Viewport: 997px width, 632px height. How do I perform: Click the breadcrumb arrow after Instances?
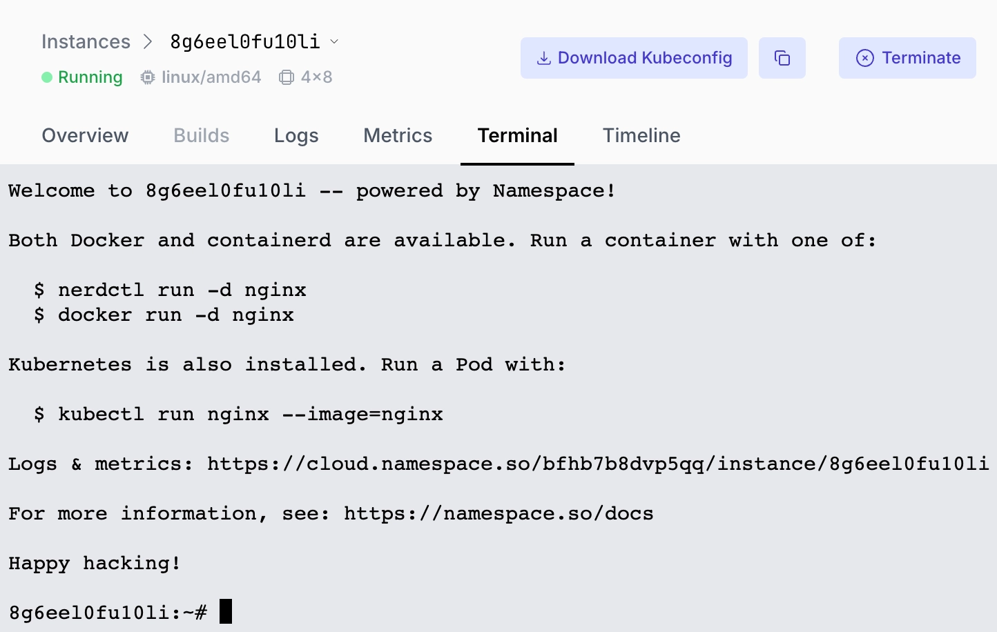click(x=148, y=42)
